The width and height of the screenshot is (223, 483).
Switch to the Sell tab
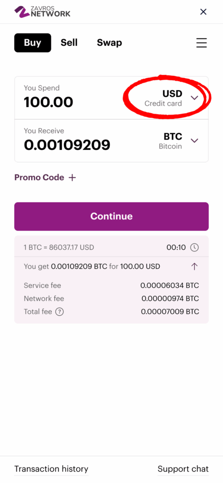pyautogui.click(x=69, y=42)
